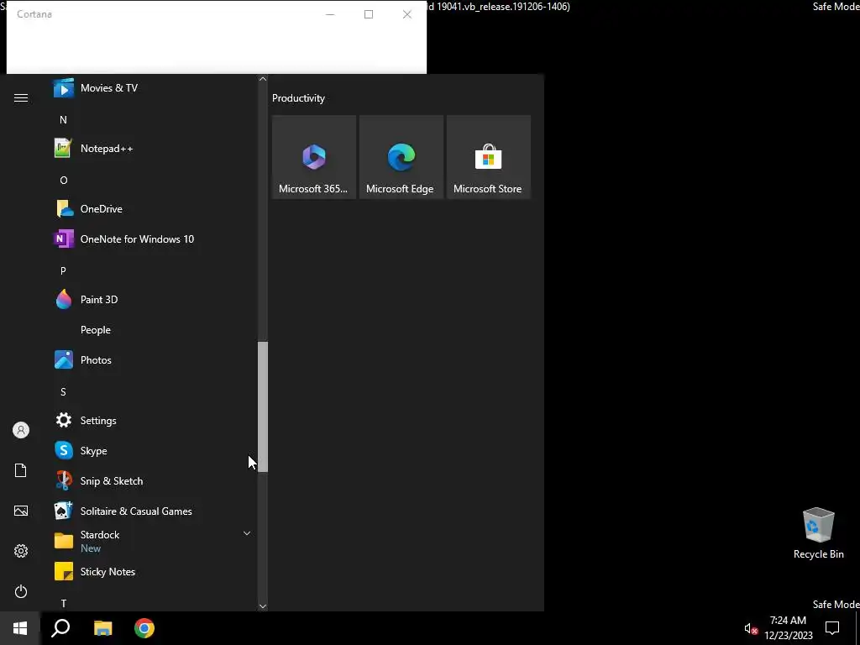The width and height of the screenshot is (860, 645).
Task: Click the muted volume tray icon
Action: [751, 628]
